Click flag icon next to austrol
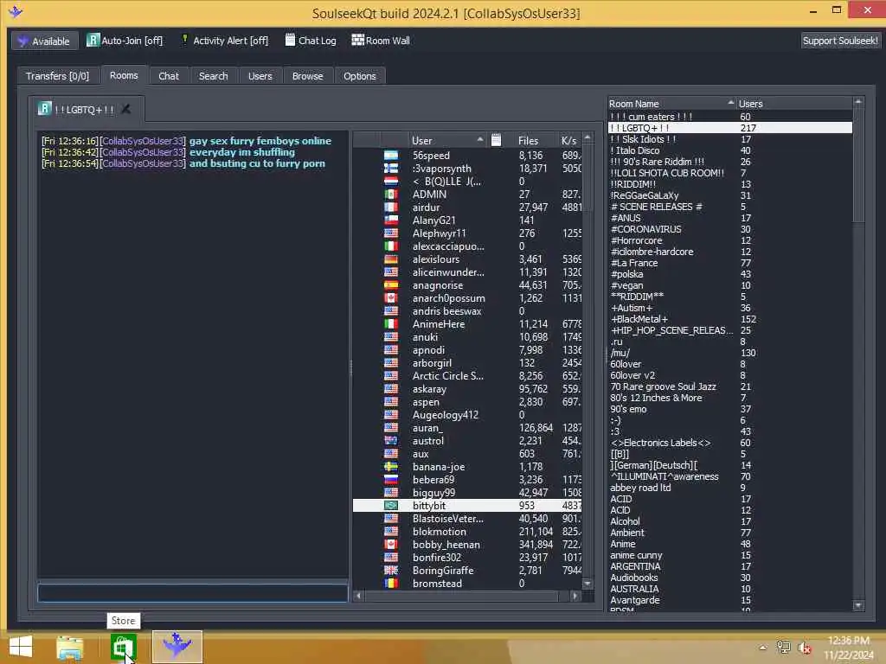Screen dimensions: 886x664 [391, 440]
